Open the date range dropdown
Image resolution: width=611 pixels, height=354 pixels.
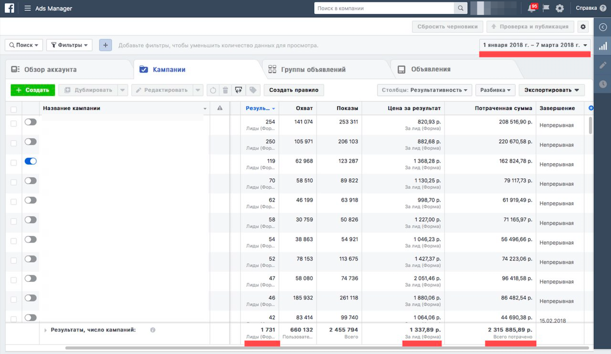535,45
